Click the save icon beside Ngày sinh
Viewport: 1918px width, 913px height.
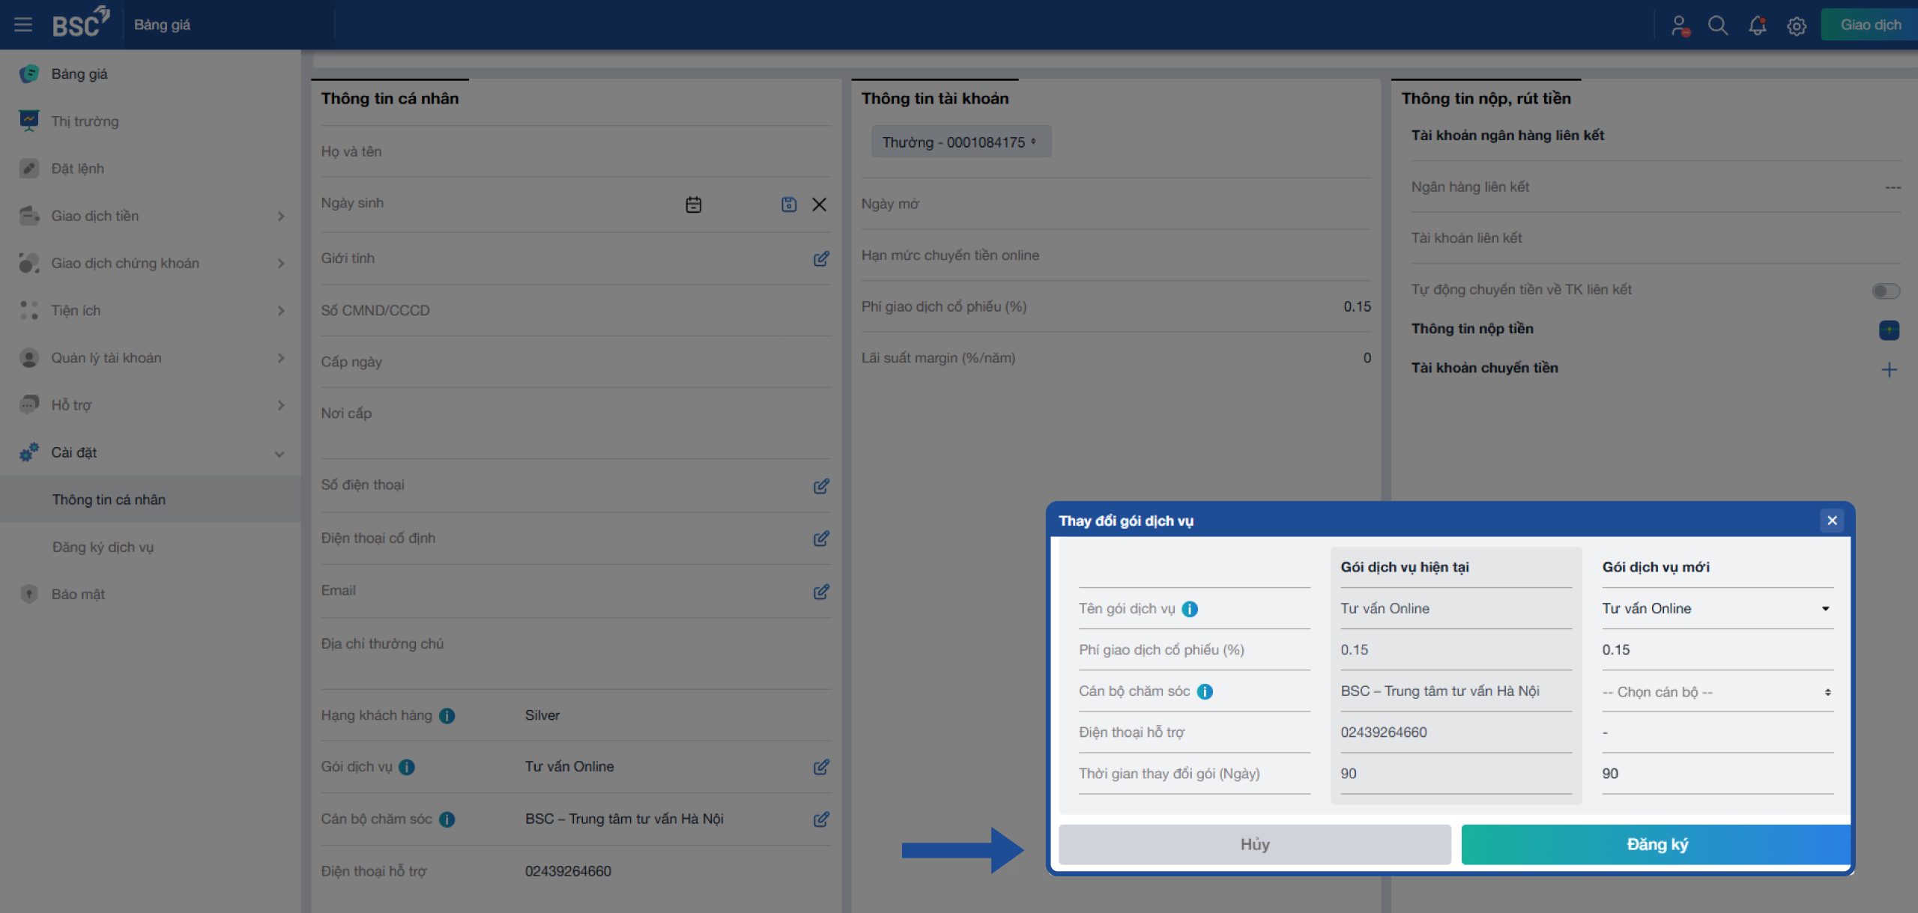click(788, 204)
